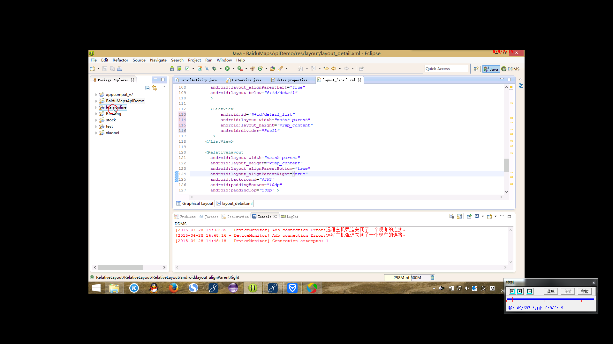Screen dimensions: 613x344
Task: Open Package Explorer view menu triangle
Action: click(x=164, y=87)
